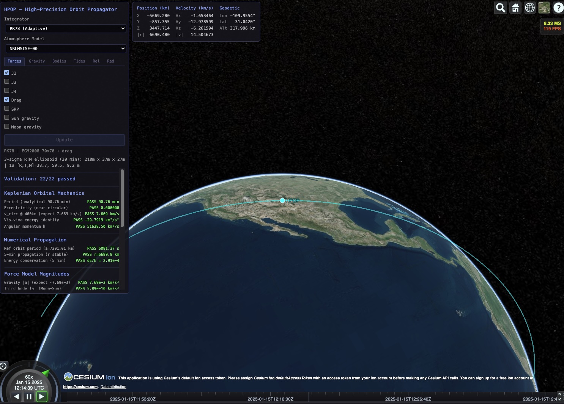The image size is (564, 404).
Task: Click the 8.33 MS / 119 FPS performance display
Action: click(552, 26)
